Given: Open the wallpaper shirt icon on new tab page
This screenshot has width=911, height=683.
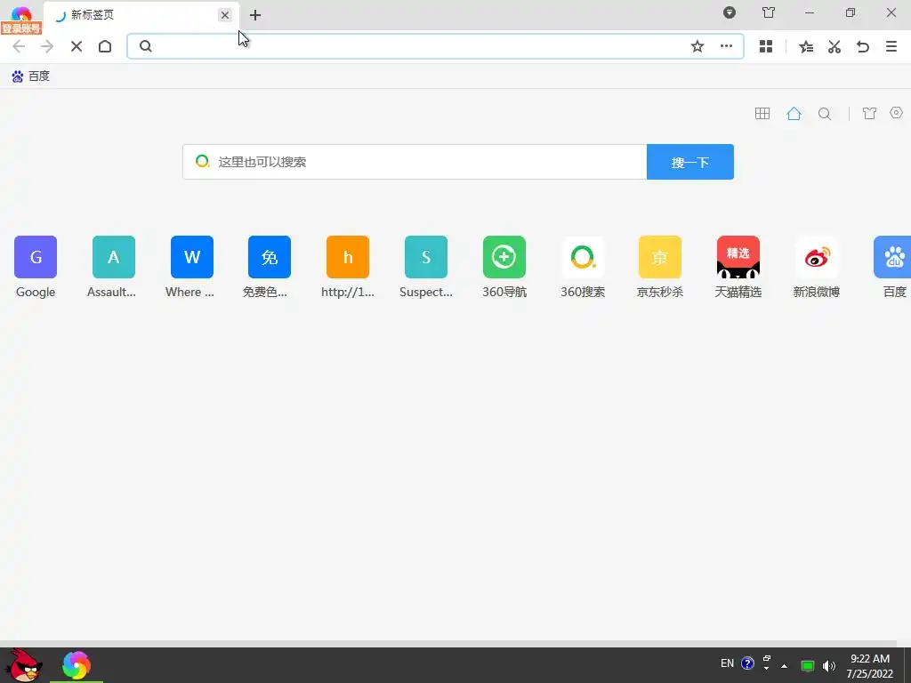Looking at the screenshot, I should point(869,113).
